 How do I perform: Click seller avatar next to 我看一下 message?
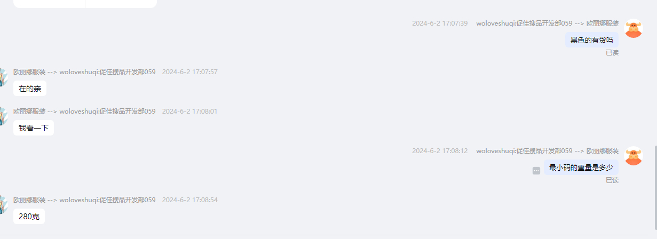tap(3, 117)
